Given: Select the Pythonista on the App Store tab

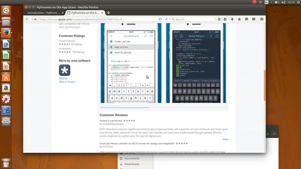Looking at the screenshot, I should (85, 13).
